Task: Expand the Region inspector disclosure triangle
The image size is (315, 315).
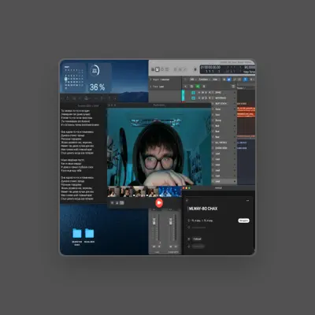Action: click(150, 80)
